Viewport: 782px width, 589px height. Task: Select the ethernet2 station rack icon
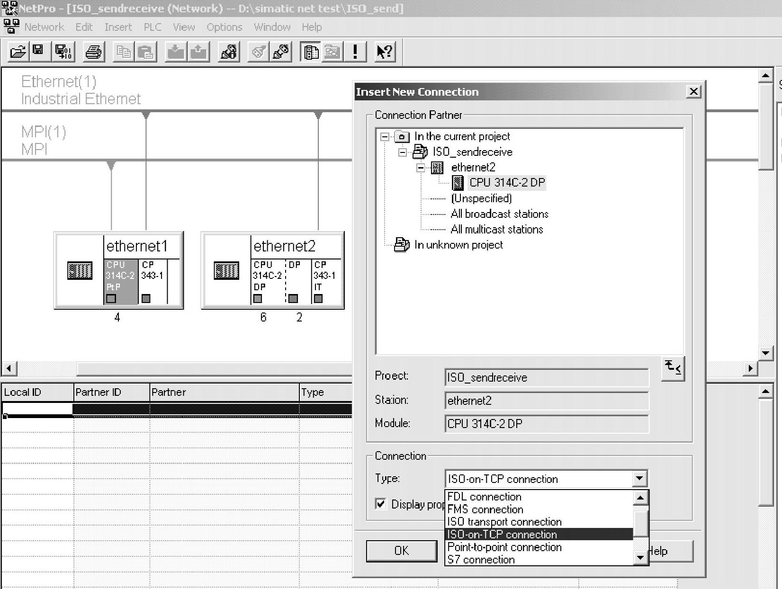click(226, 270)
